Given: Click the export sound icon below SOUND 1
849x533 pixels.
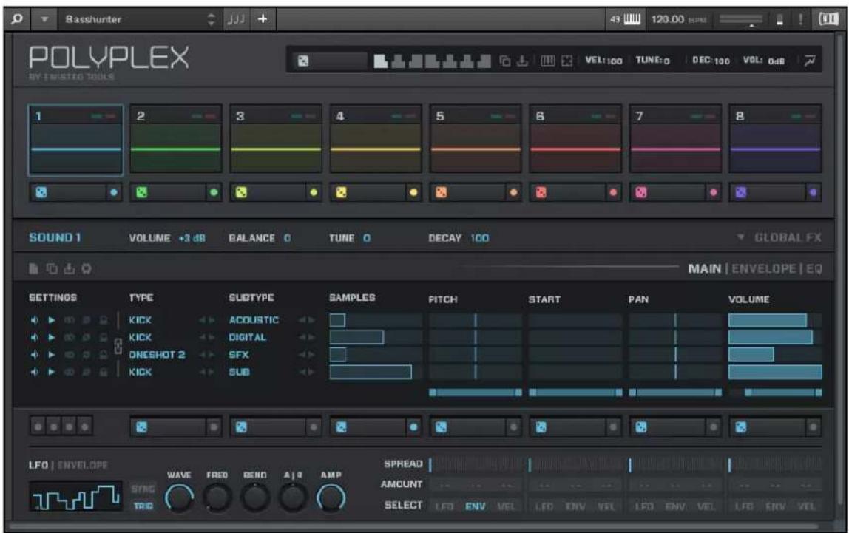Looking at the screenshot, I should 70,269.
